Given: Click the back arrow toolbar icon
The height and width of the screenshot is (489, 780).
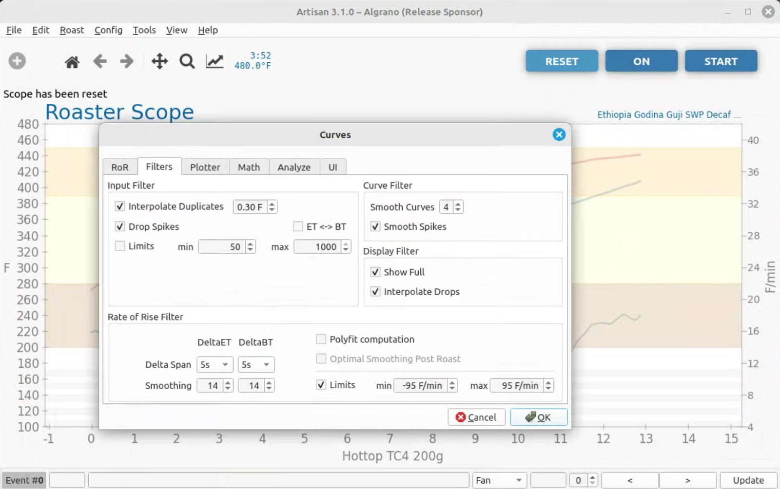Looking at the screenshot, I should pyautogui.click(x=100, y=61).
